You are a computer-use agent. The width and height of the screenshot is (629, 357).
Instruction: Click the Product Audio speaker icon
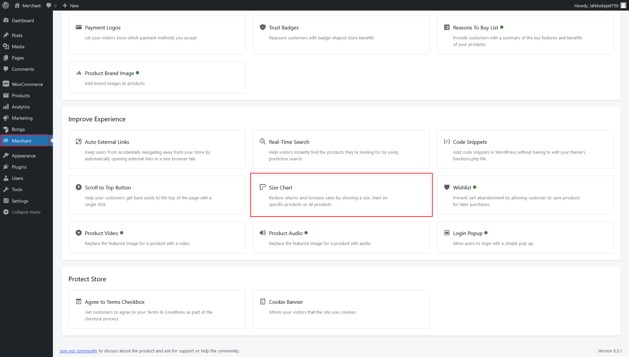coord(262,233)
